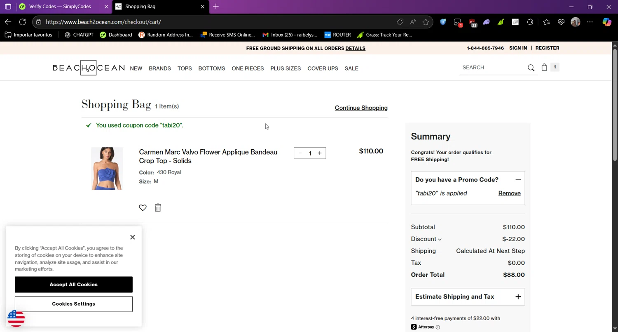
Task: Click SIGN IN link
Action: (x=518, y=48)
